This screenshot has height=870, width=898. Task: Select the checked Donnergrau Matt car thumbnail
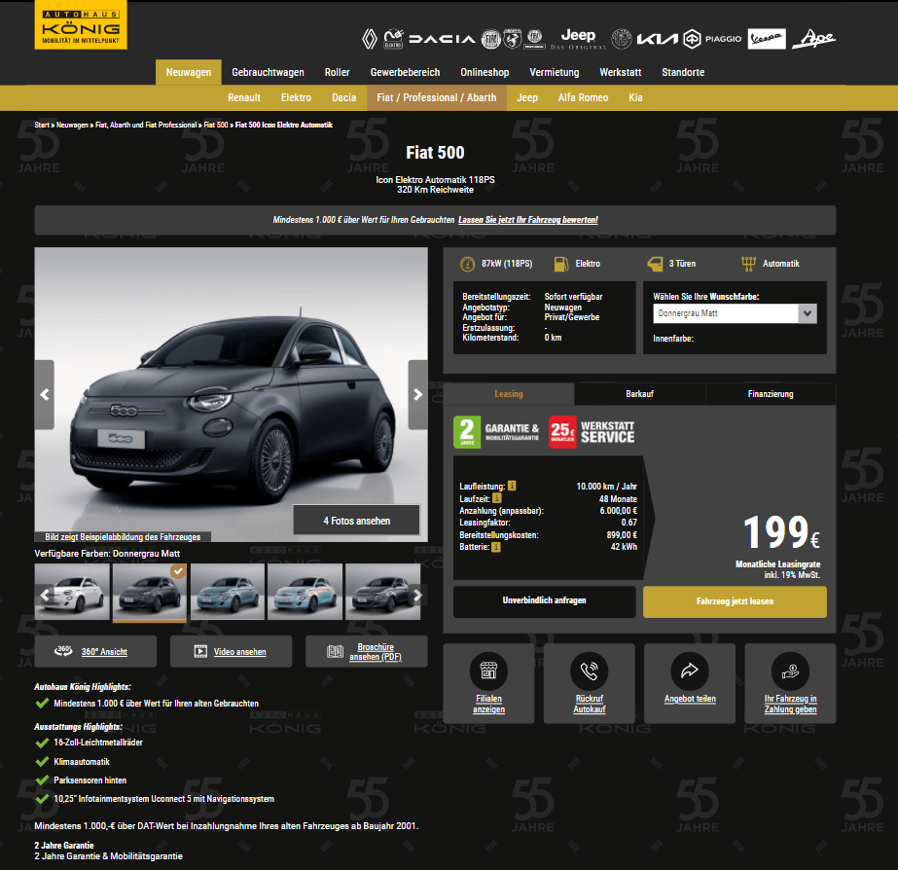150,593
